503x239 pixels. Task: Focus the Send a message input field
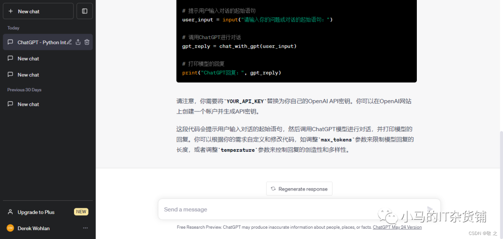(x=289, y=210)
